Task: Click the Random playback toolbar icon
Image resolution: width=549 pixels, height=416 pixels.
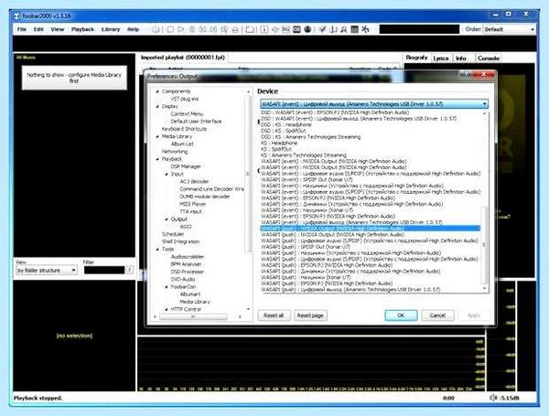Action: 224,30
